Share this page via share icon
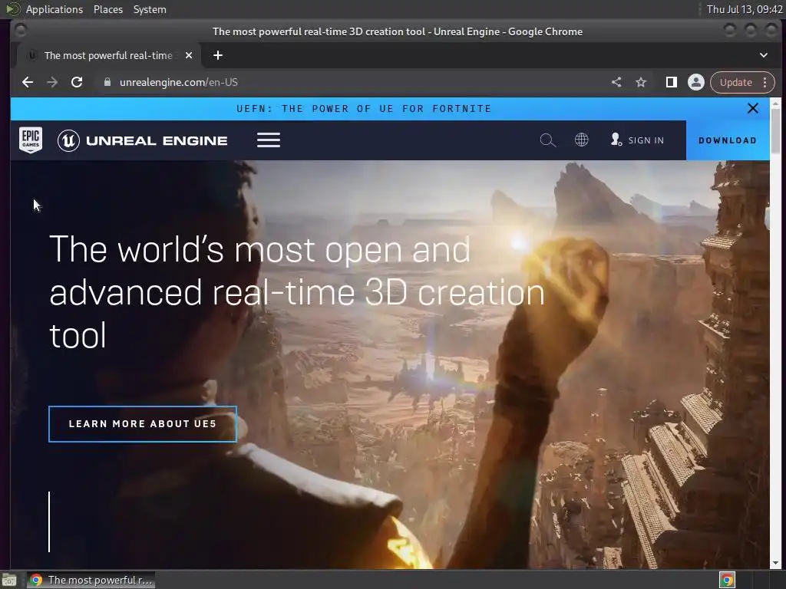This screenshot has width=786, height=589. pyautogui.click(x=616, y=82)
